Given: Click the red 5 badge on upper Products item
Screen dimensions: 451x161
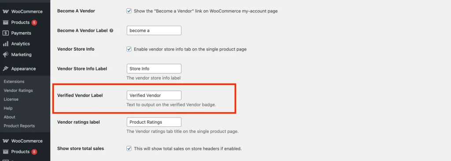Looking at the screenshot, I should click(x=34, y=22).
